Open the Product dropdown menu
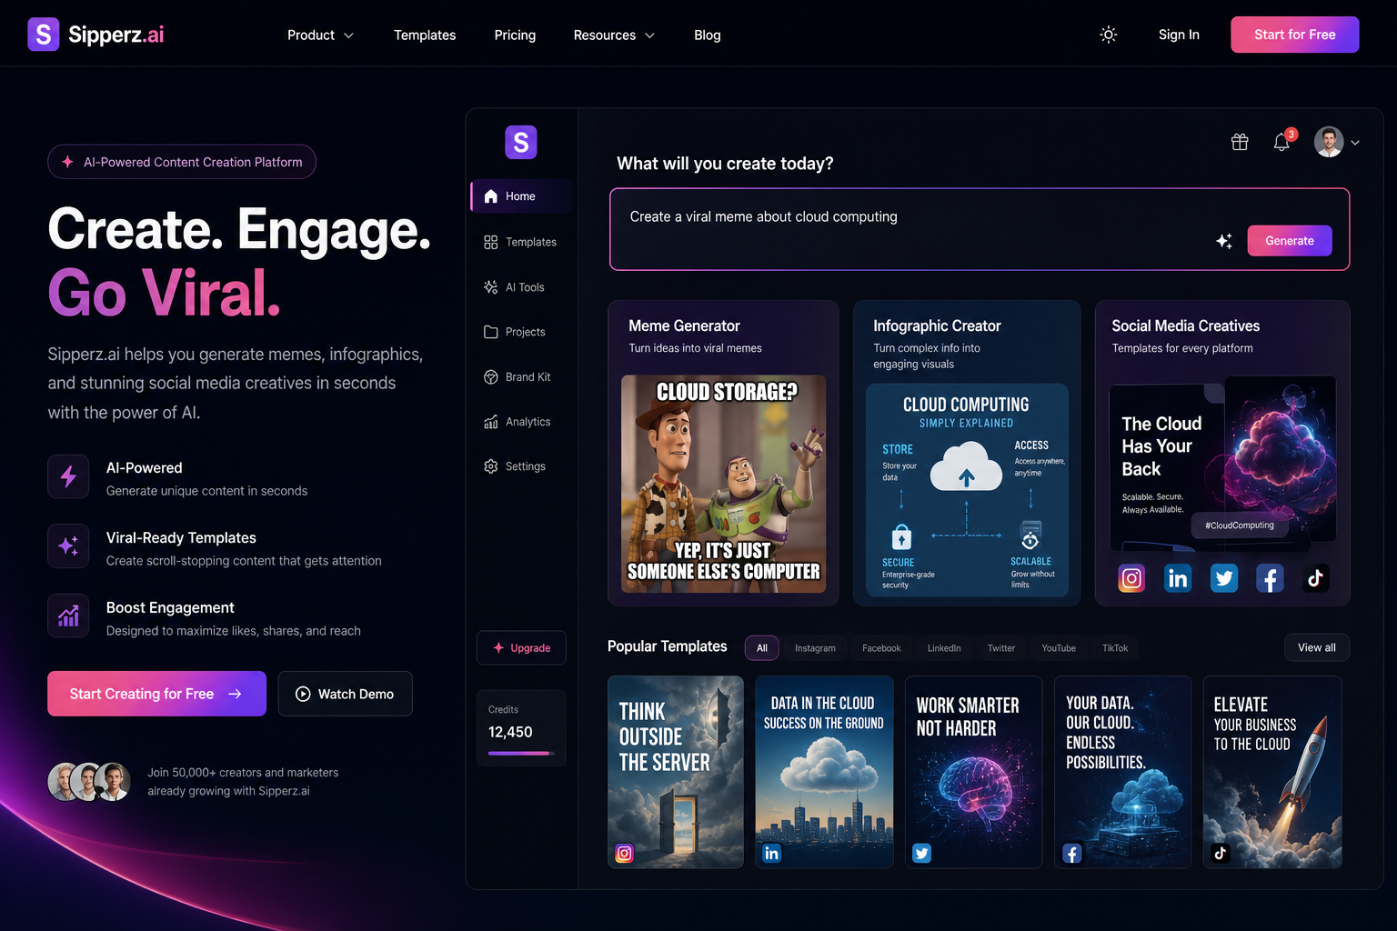Screen dimensions: 1397x931 click(320, 35)
